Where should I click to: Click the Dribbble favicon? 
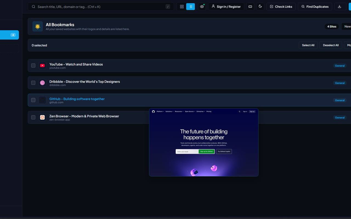(x=42, y=83)
